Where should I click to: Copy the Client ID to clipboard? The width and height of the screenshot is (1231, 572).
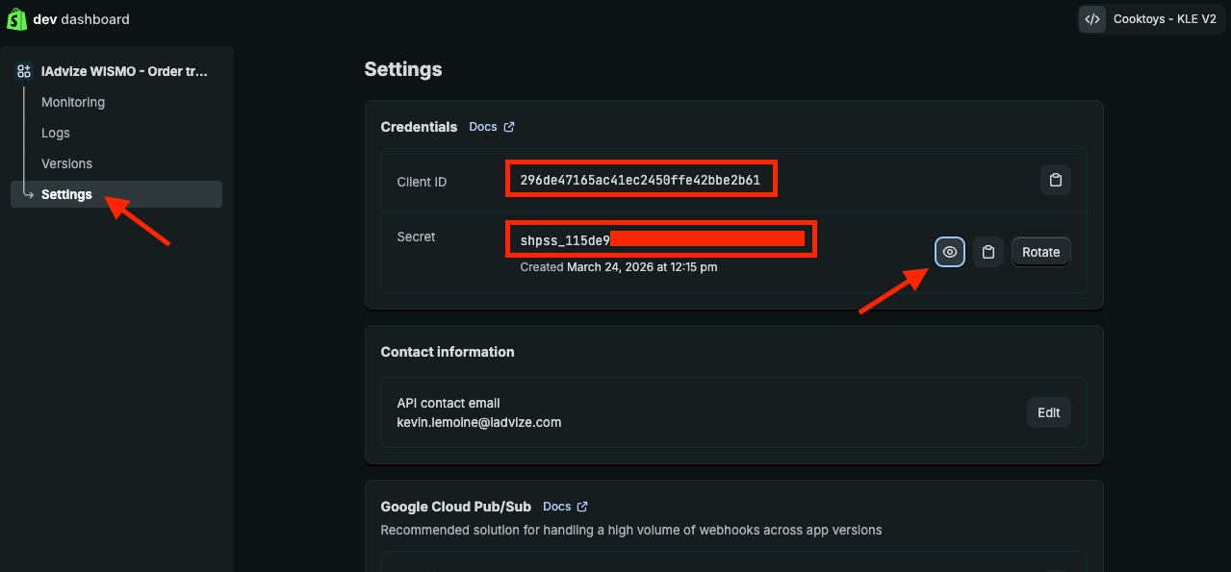coord(1055,181)
